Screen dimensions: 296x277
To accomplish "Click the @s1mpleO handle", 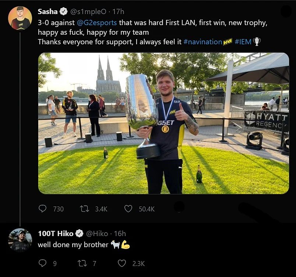I will coord(88,12).
